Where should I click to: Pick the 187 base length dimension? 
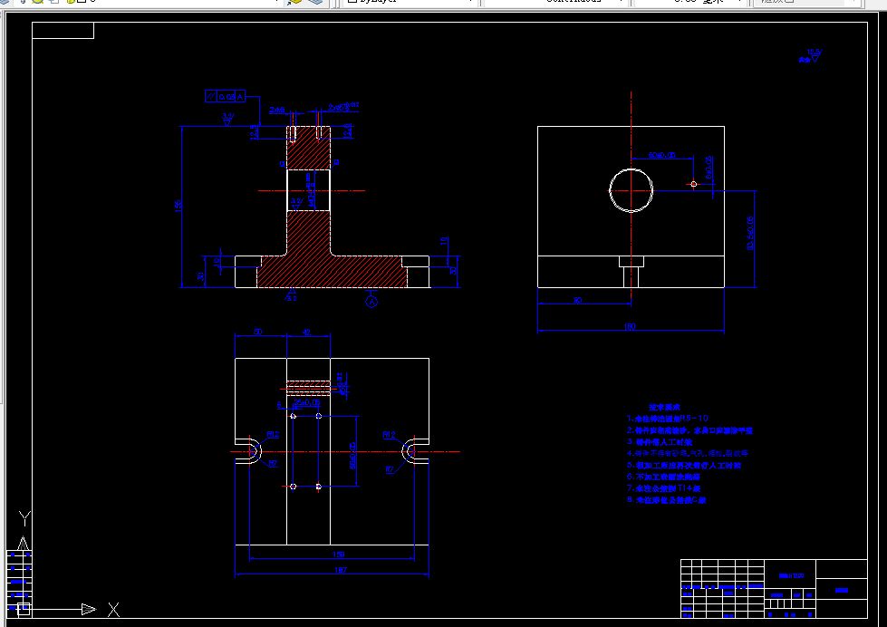(341, 570)
